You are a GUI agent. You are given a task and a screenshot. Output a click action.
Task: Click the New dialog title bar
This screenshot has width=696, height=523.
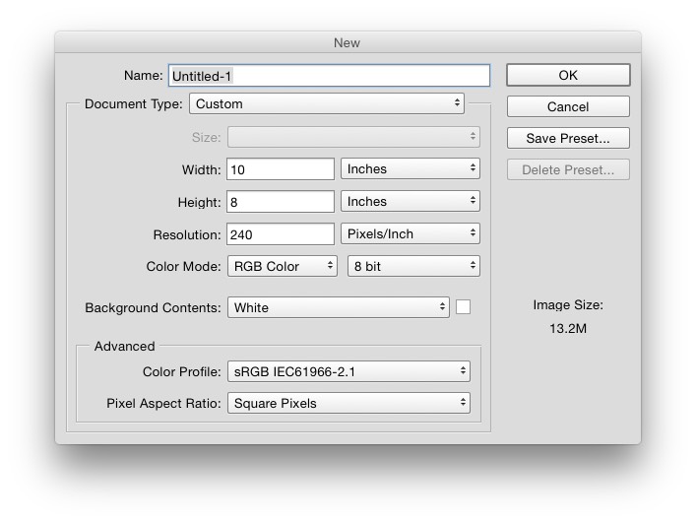click(348, 42)
